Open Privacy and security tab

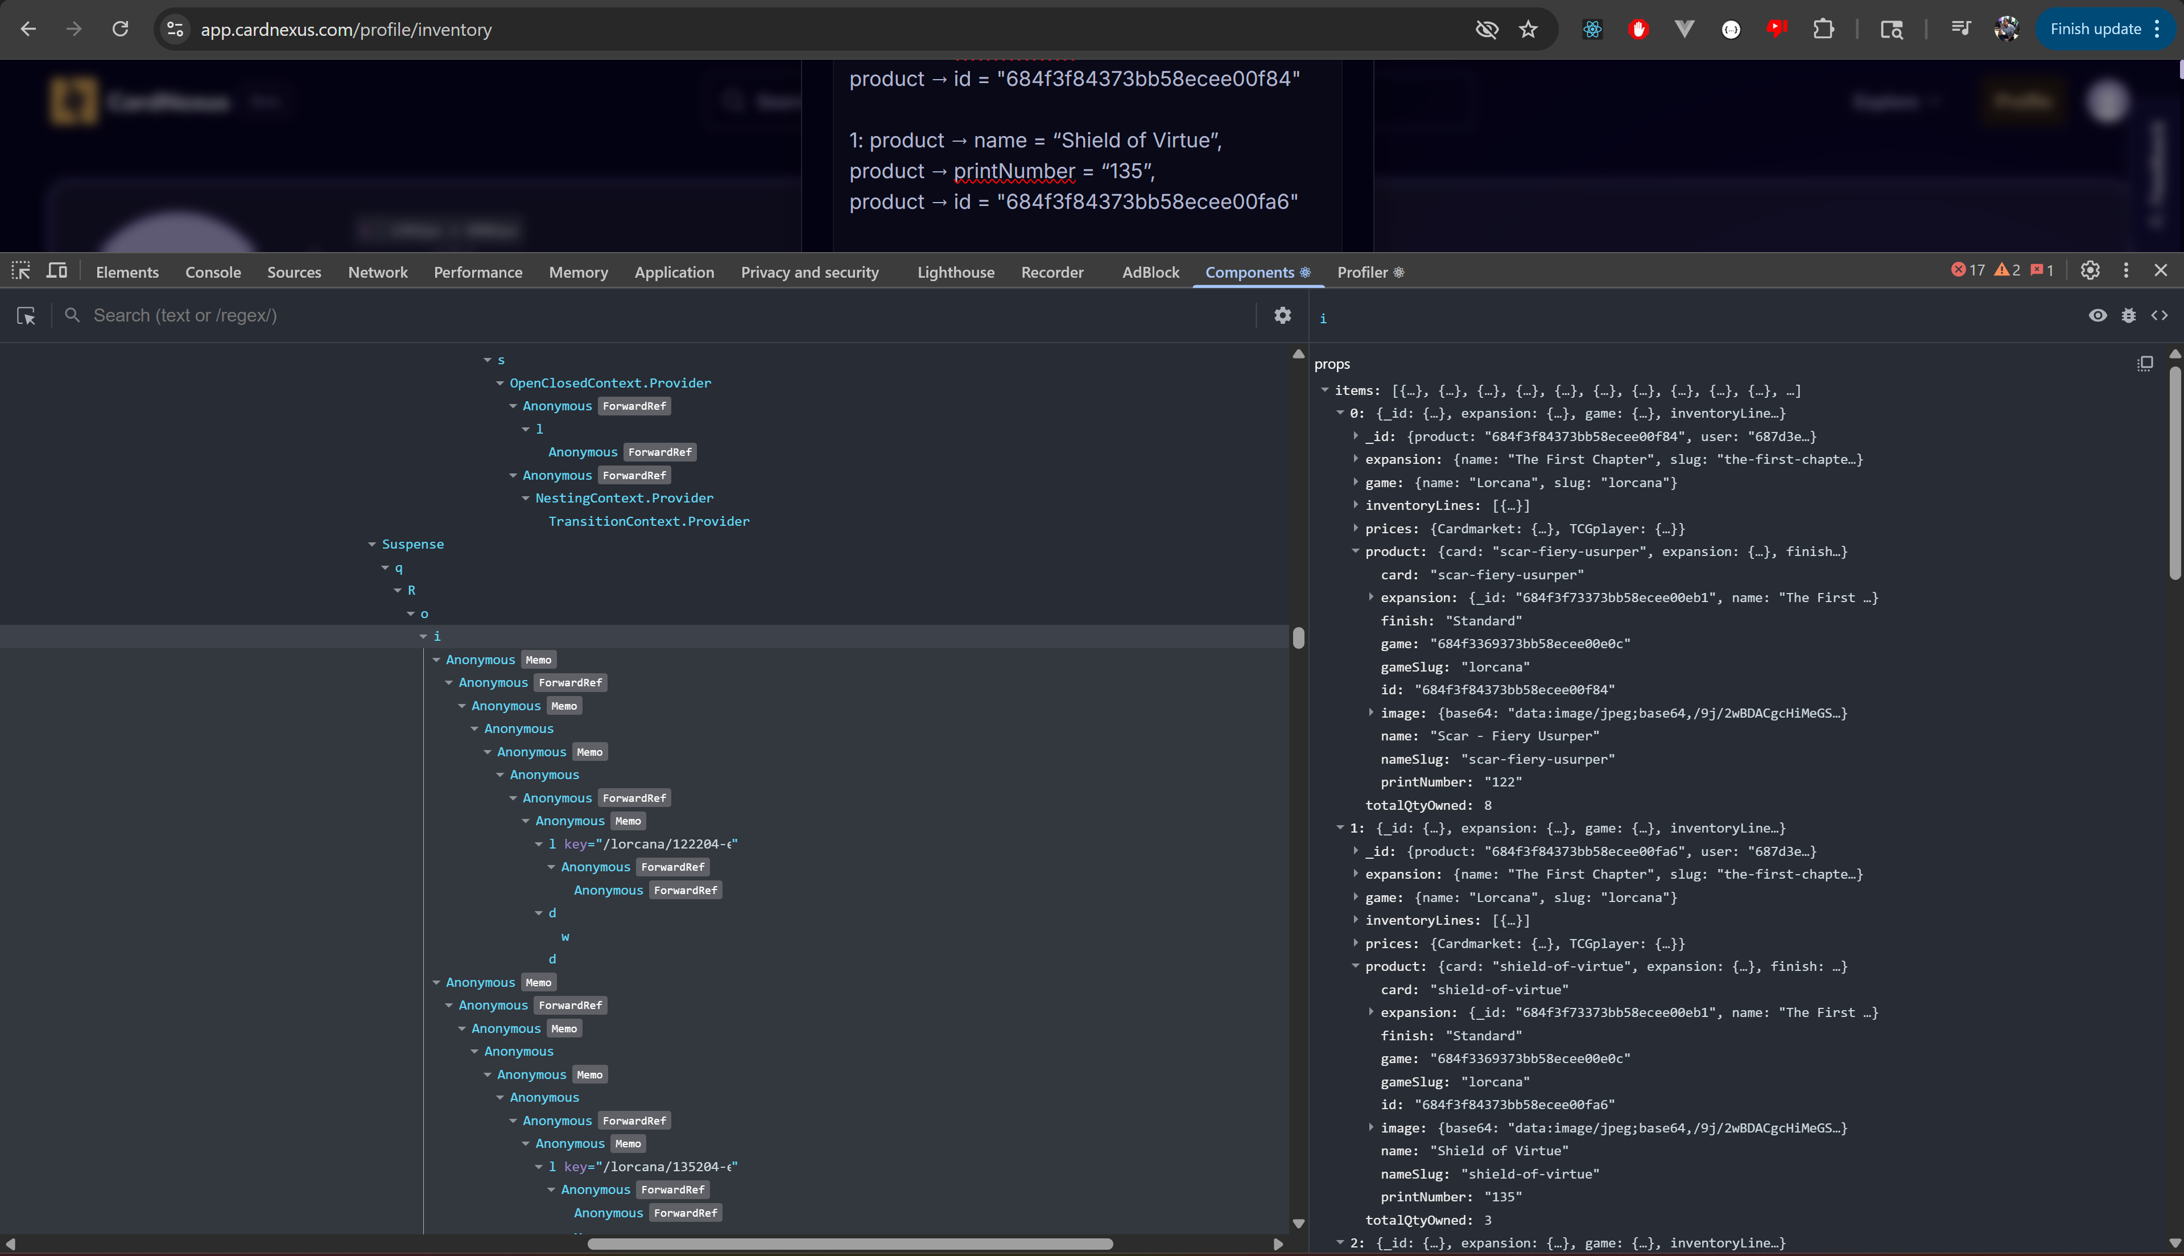[x=811, y=273]
